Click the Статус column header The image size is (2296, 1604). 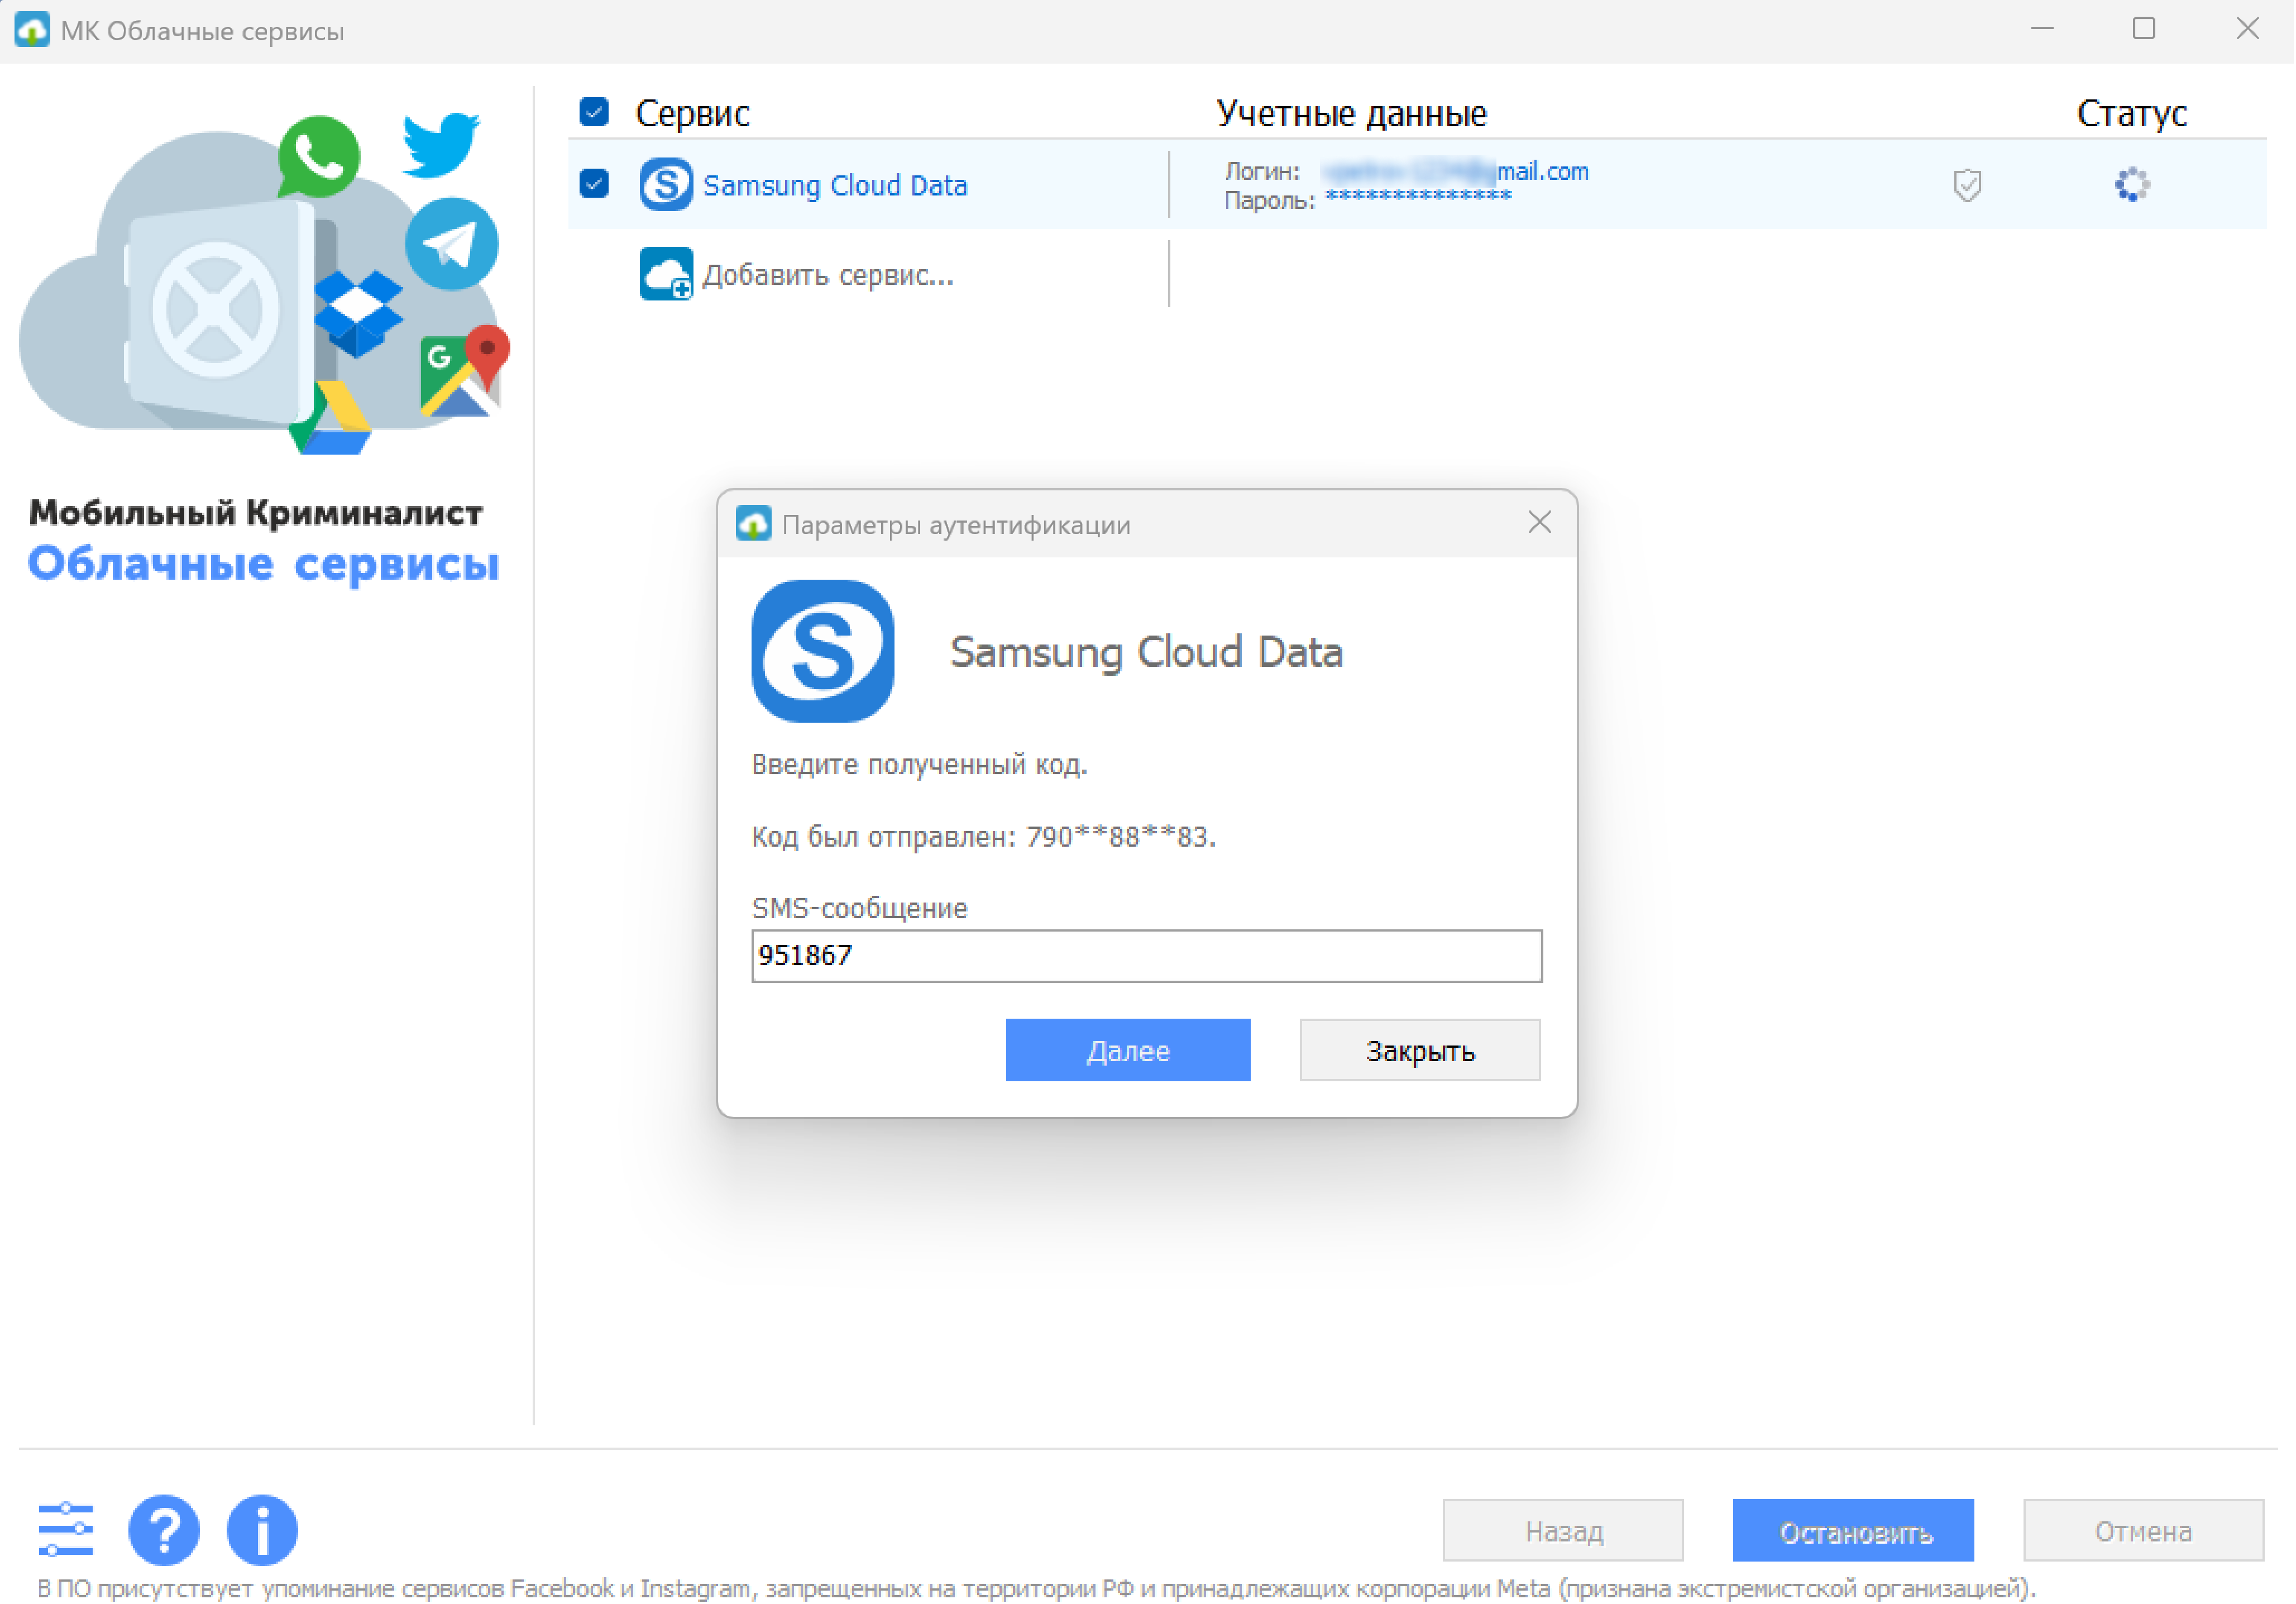point(2131,113)
